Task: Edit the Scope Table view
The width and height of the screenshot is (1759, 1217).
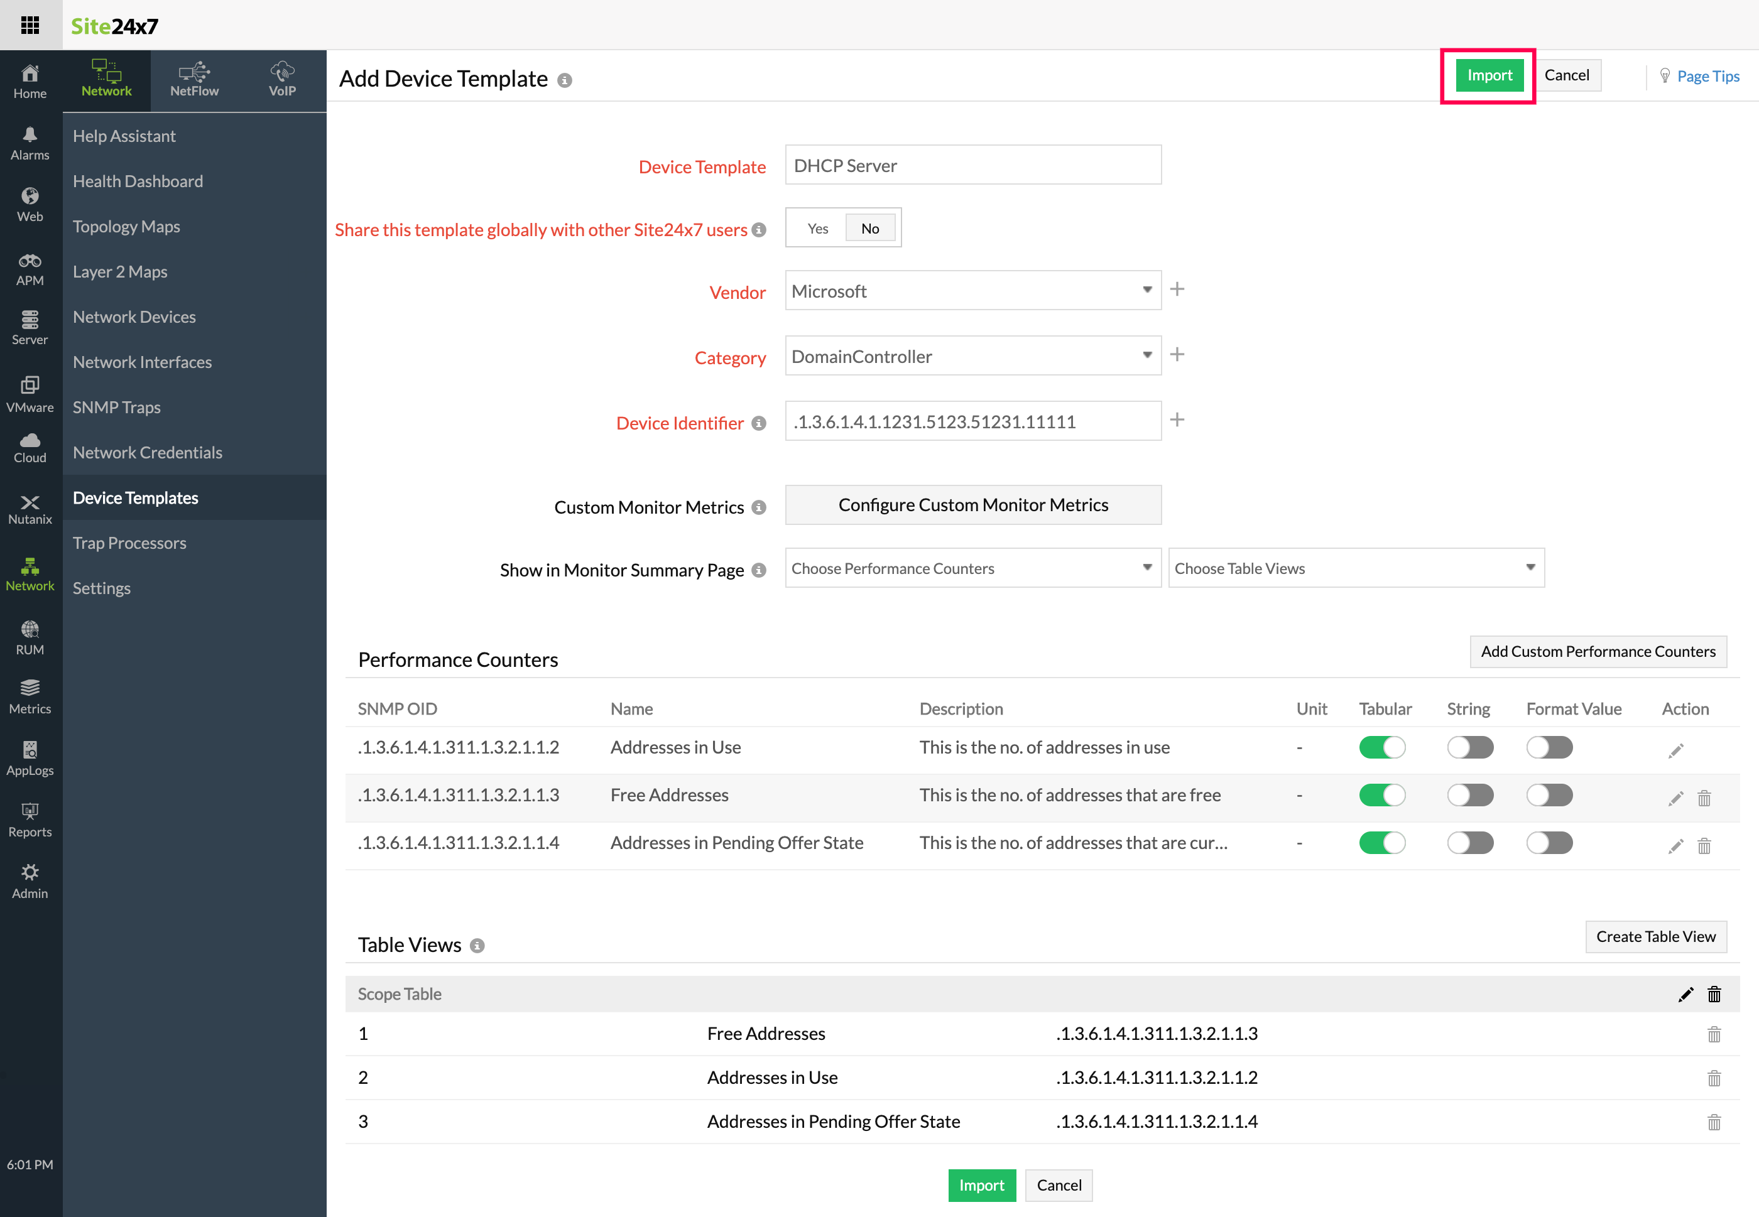Action: point(1685,994)
